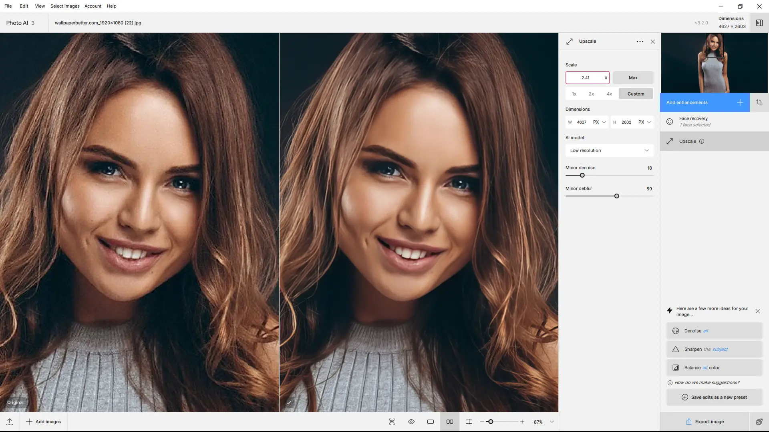Toggle the eye preview icon
This screenshot has width=769, height=432.
tap(411, 422)
